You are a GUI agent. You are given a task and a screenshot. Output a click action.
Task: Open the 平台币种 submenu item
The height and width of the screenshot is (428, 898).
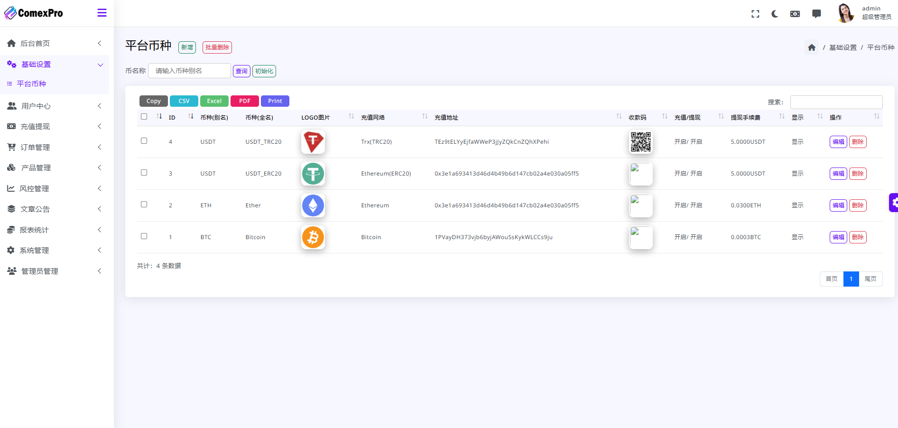31,84
